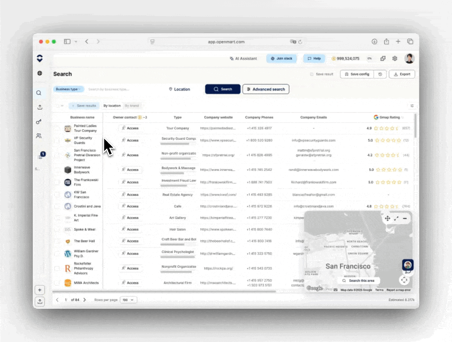Open the chat widget avatar on map
The height and width of the screenshot is (342, 452).
(x=407, y=265)
